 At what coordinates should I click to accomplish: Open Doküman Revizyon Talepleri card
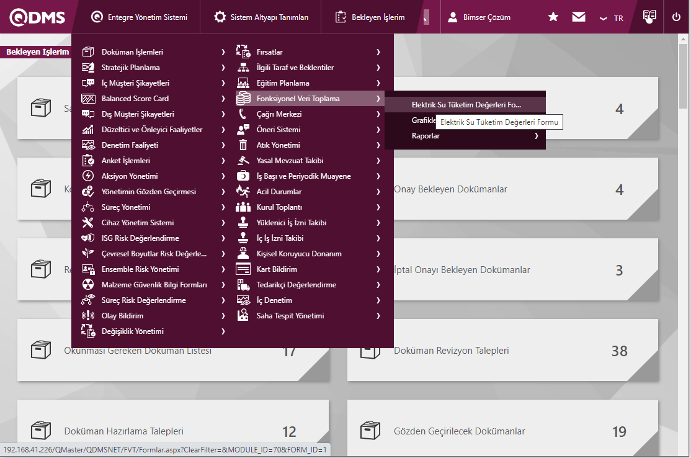(x=451, y=351)
